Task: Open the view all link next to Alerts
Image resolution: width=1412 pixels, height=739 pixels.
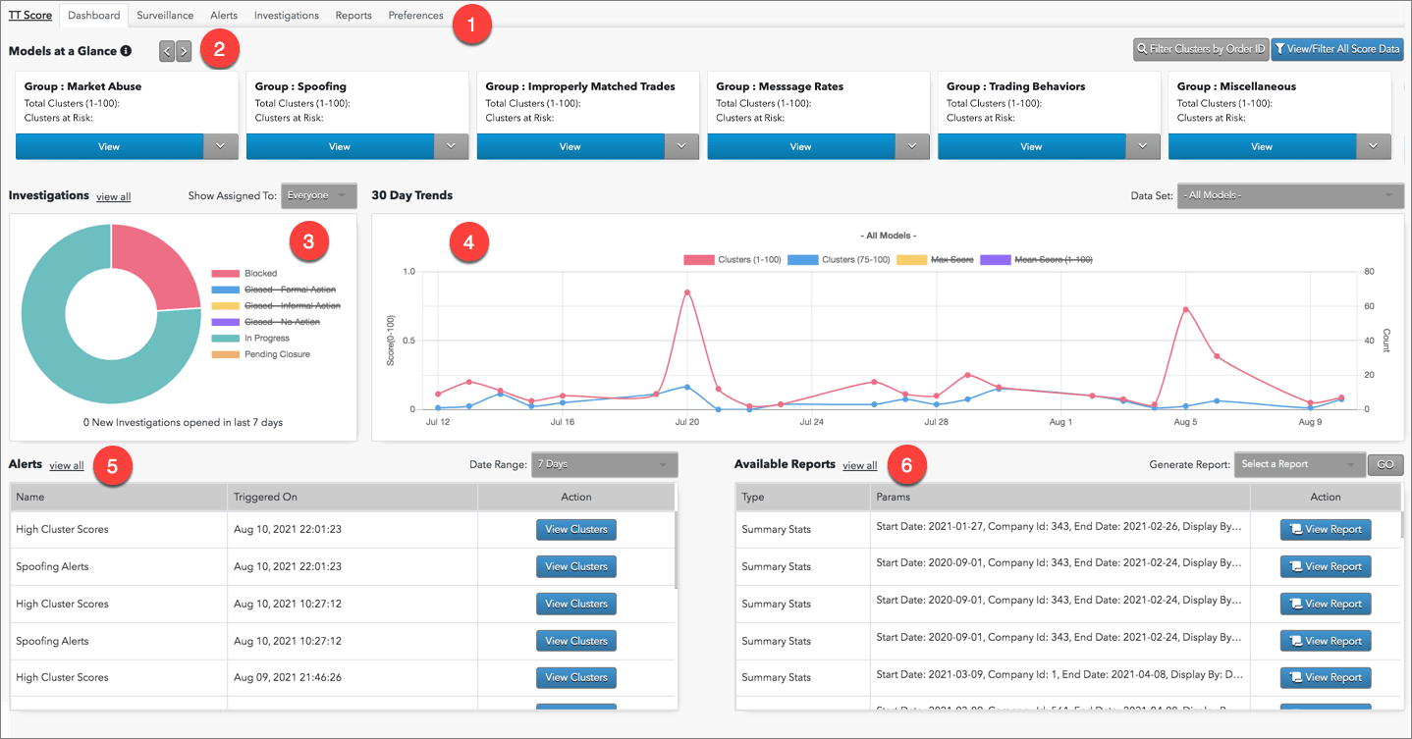Action: (x=69, y=464)
